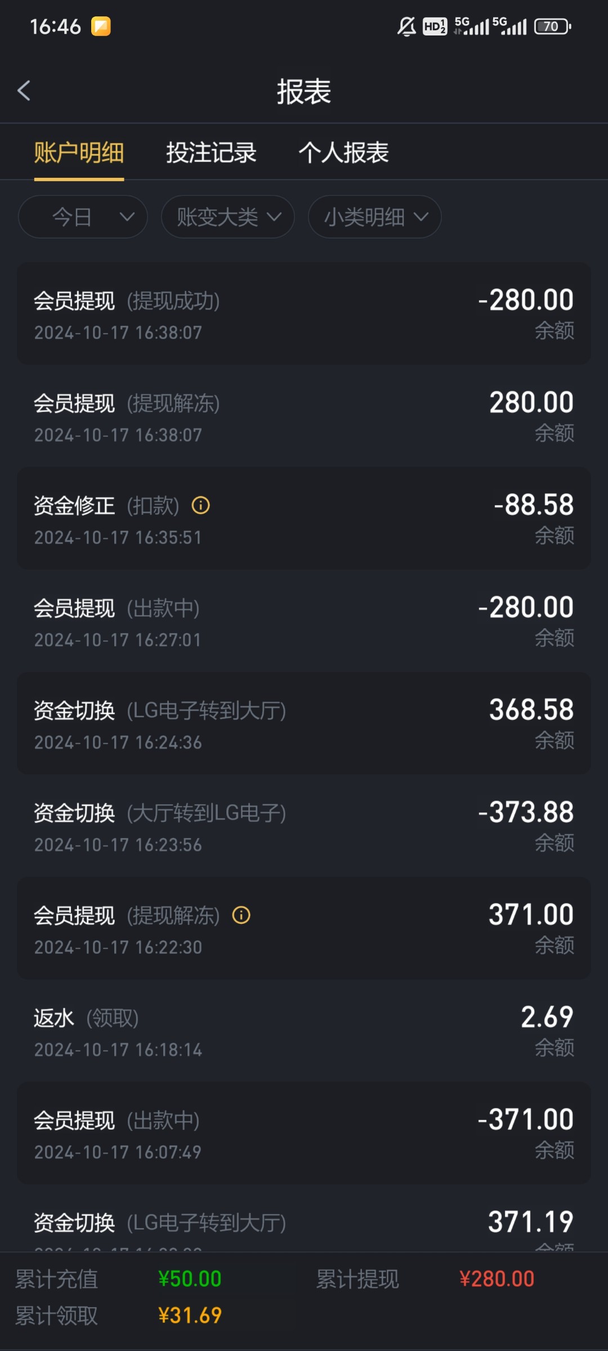
Task: Tap the yellow notification icon in status bar
Action: click(x=101, y=26)
